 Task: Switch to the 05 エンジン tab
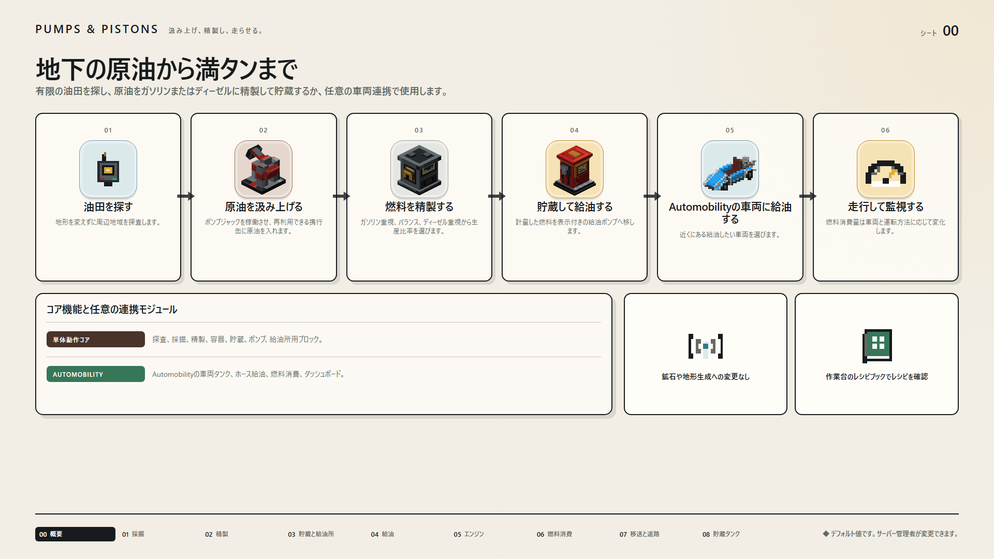469,534
